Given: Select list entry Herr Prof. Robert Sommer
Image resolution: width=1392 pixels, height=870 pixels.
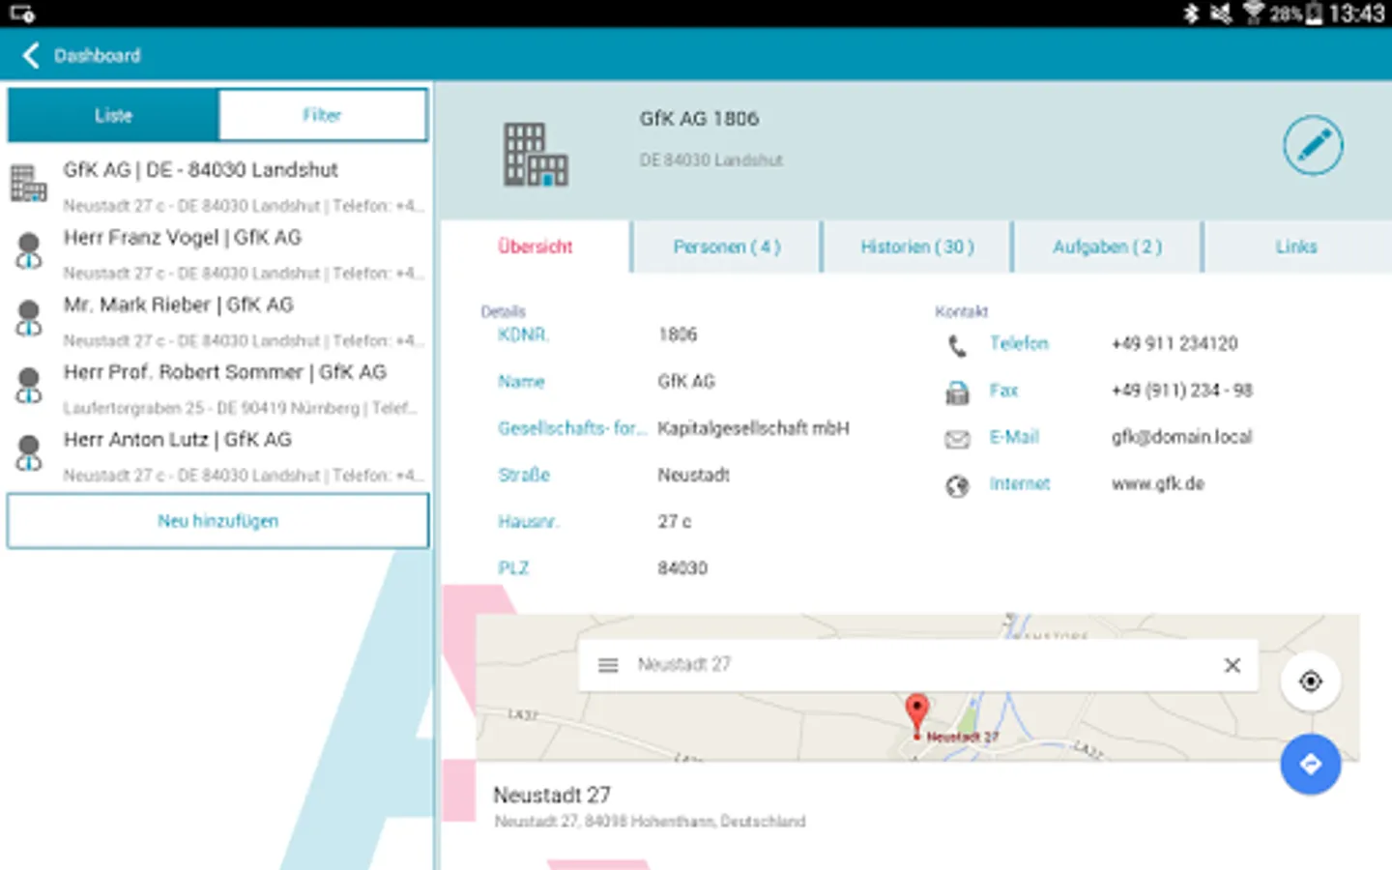Looking at the screenshot, I should 217,389.
